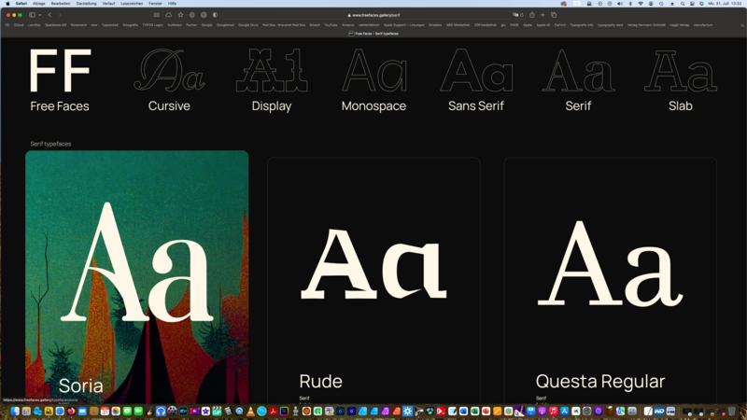Choose the Sans Serif category
Screen dimensions: 747x420
click(476, 72)
